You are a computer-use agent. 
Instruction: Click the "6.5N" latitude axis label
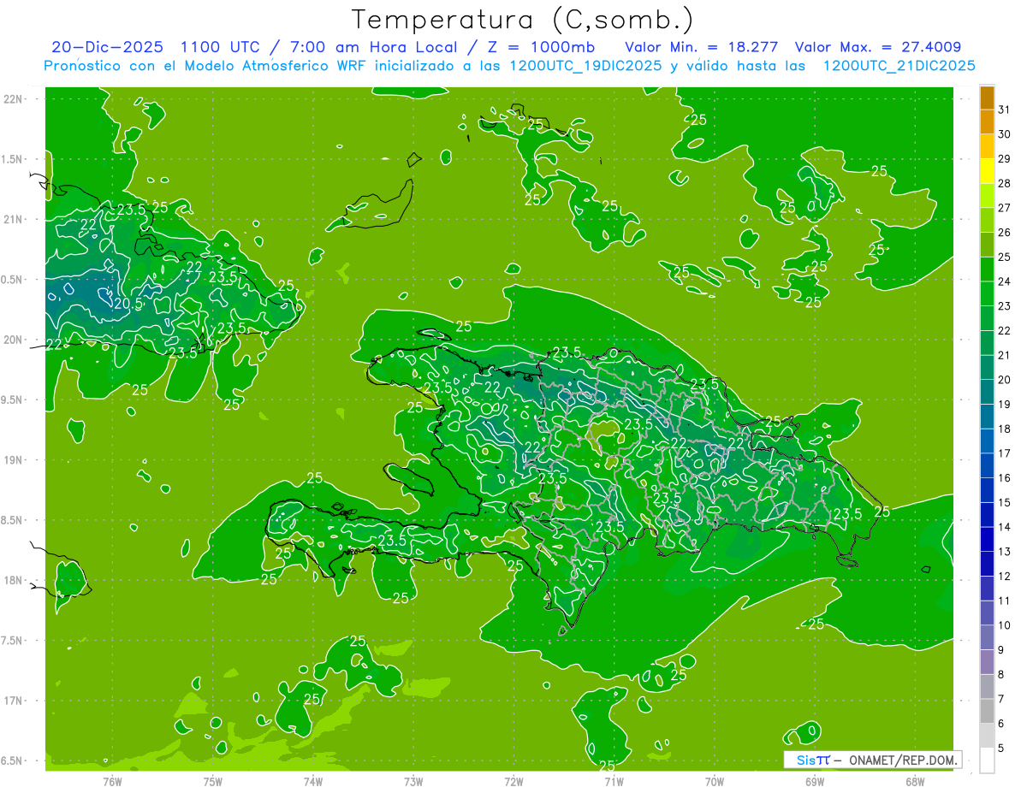pos(13,760)
